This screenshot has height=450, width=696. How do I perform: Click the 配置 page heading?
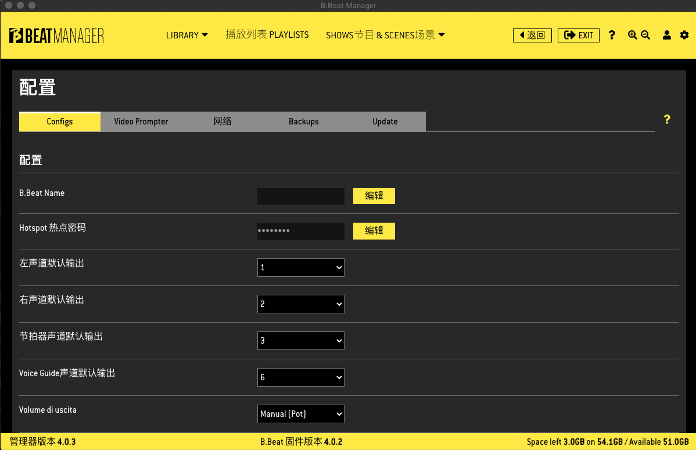tap(37, 88)
